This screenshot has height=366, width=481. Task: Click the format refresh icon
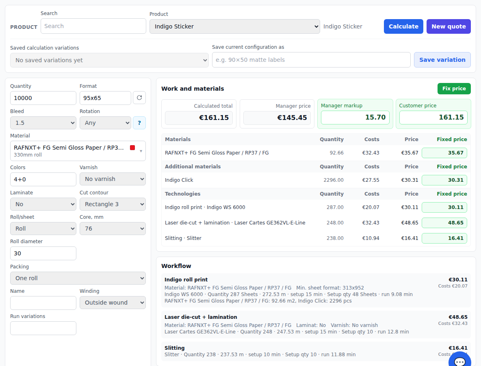point(139,98)
